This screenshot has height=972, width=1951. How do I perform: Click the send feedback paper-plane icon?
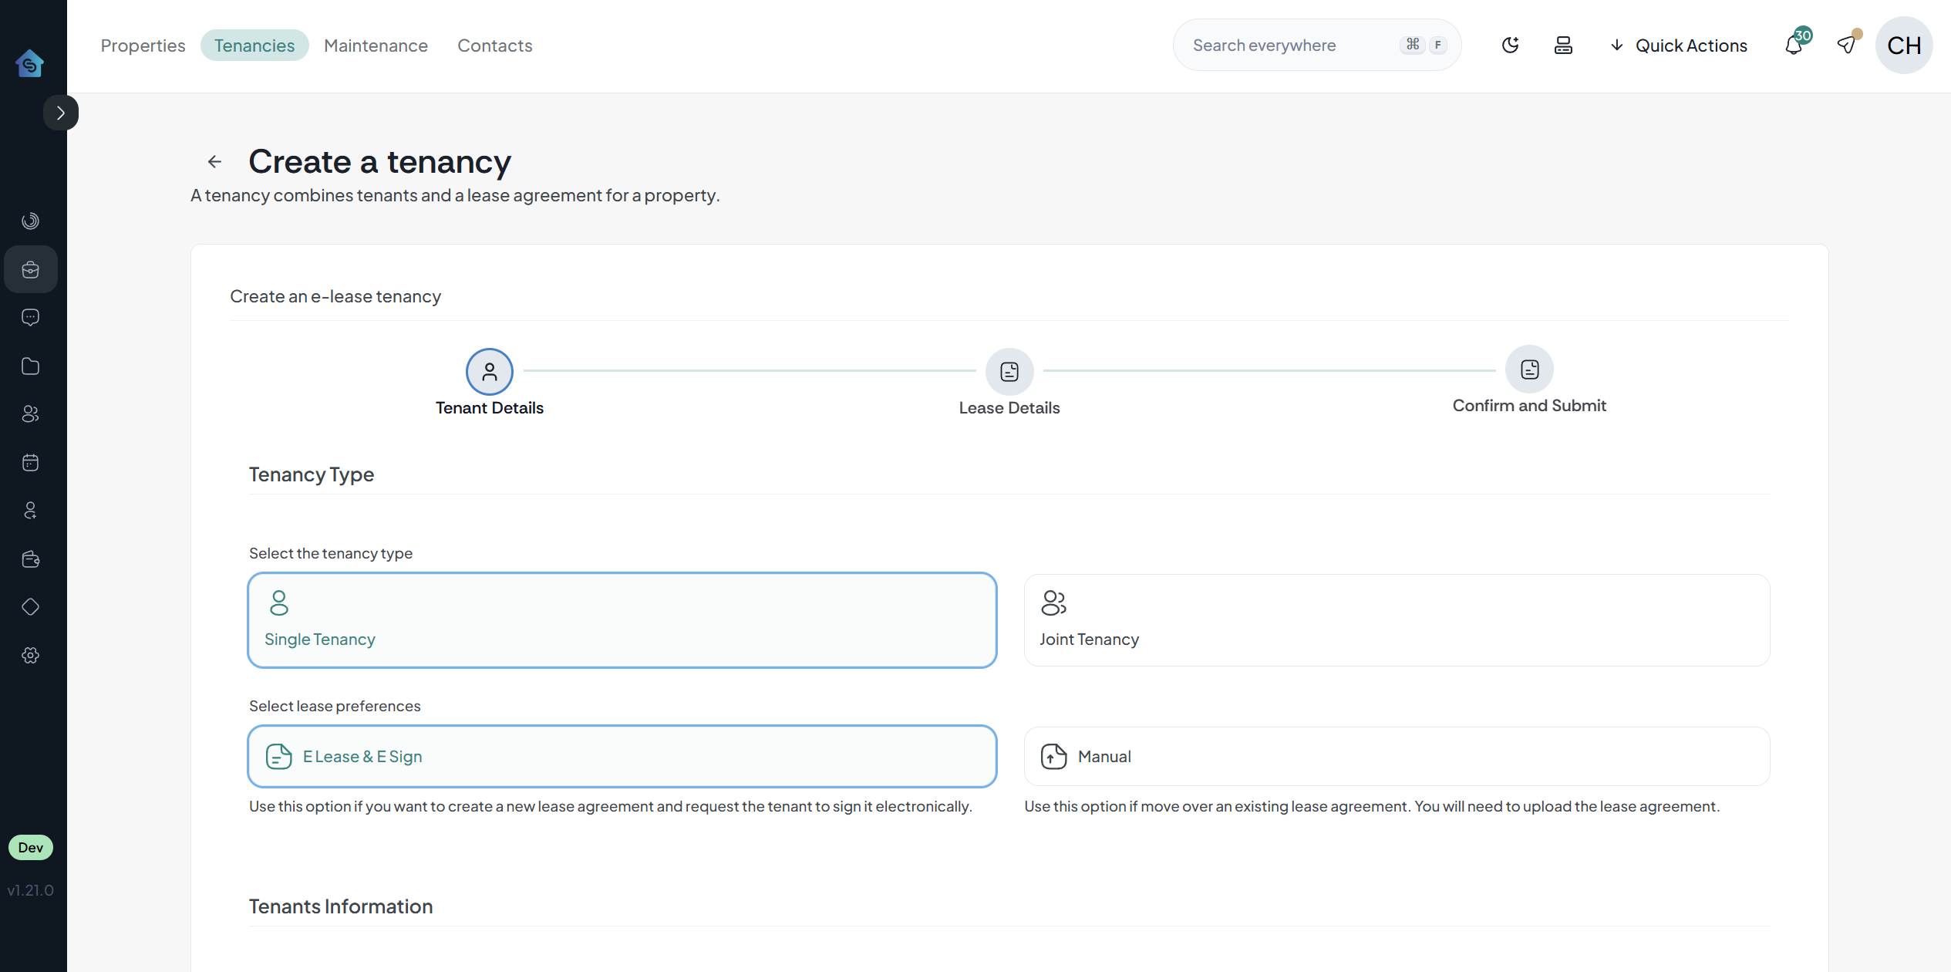(x=1846, y=45)
